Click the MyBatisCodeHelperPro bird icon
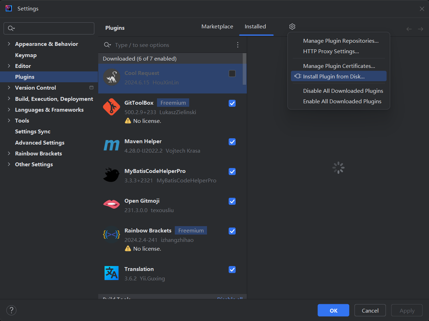Image resolution: width=429 pixels, height=321 pixels. point(112,175)
